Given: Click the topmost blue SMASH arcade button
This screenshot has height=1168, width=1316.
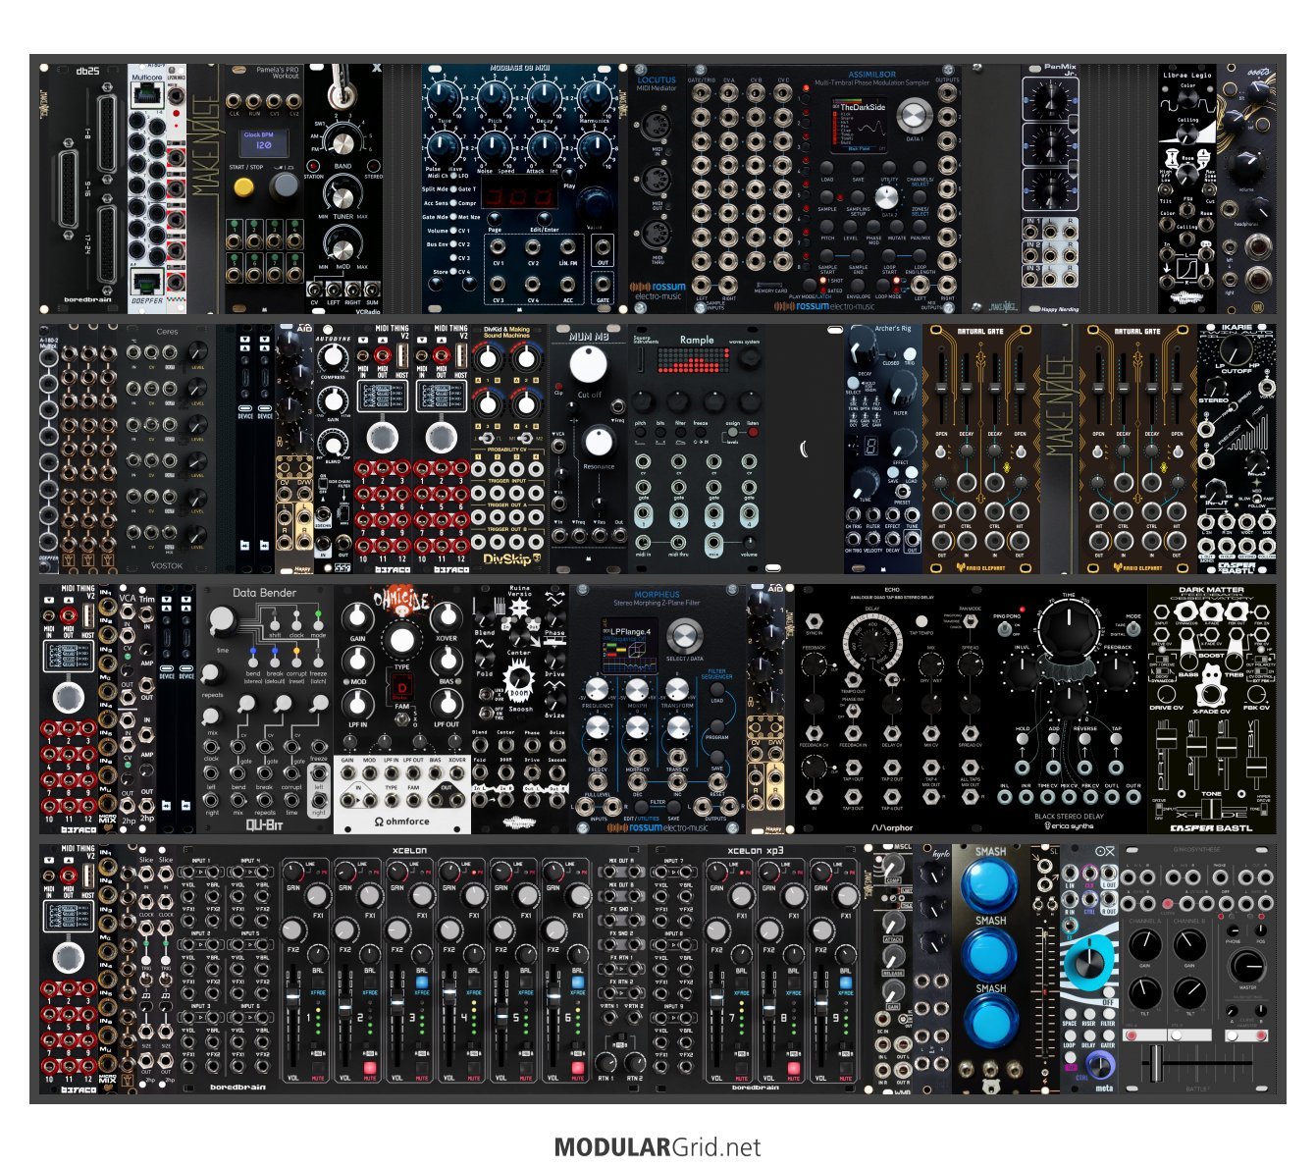Looking at the screenshot, I should [989, 886].
